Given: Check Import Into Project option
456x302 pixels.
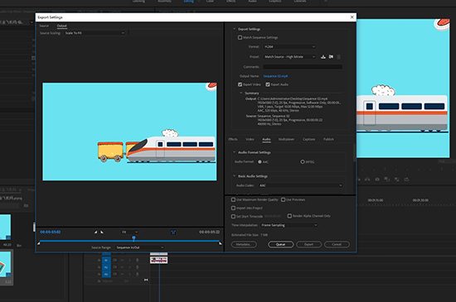Looking at the screenshot, I should 233,208.
